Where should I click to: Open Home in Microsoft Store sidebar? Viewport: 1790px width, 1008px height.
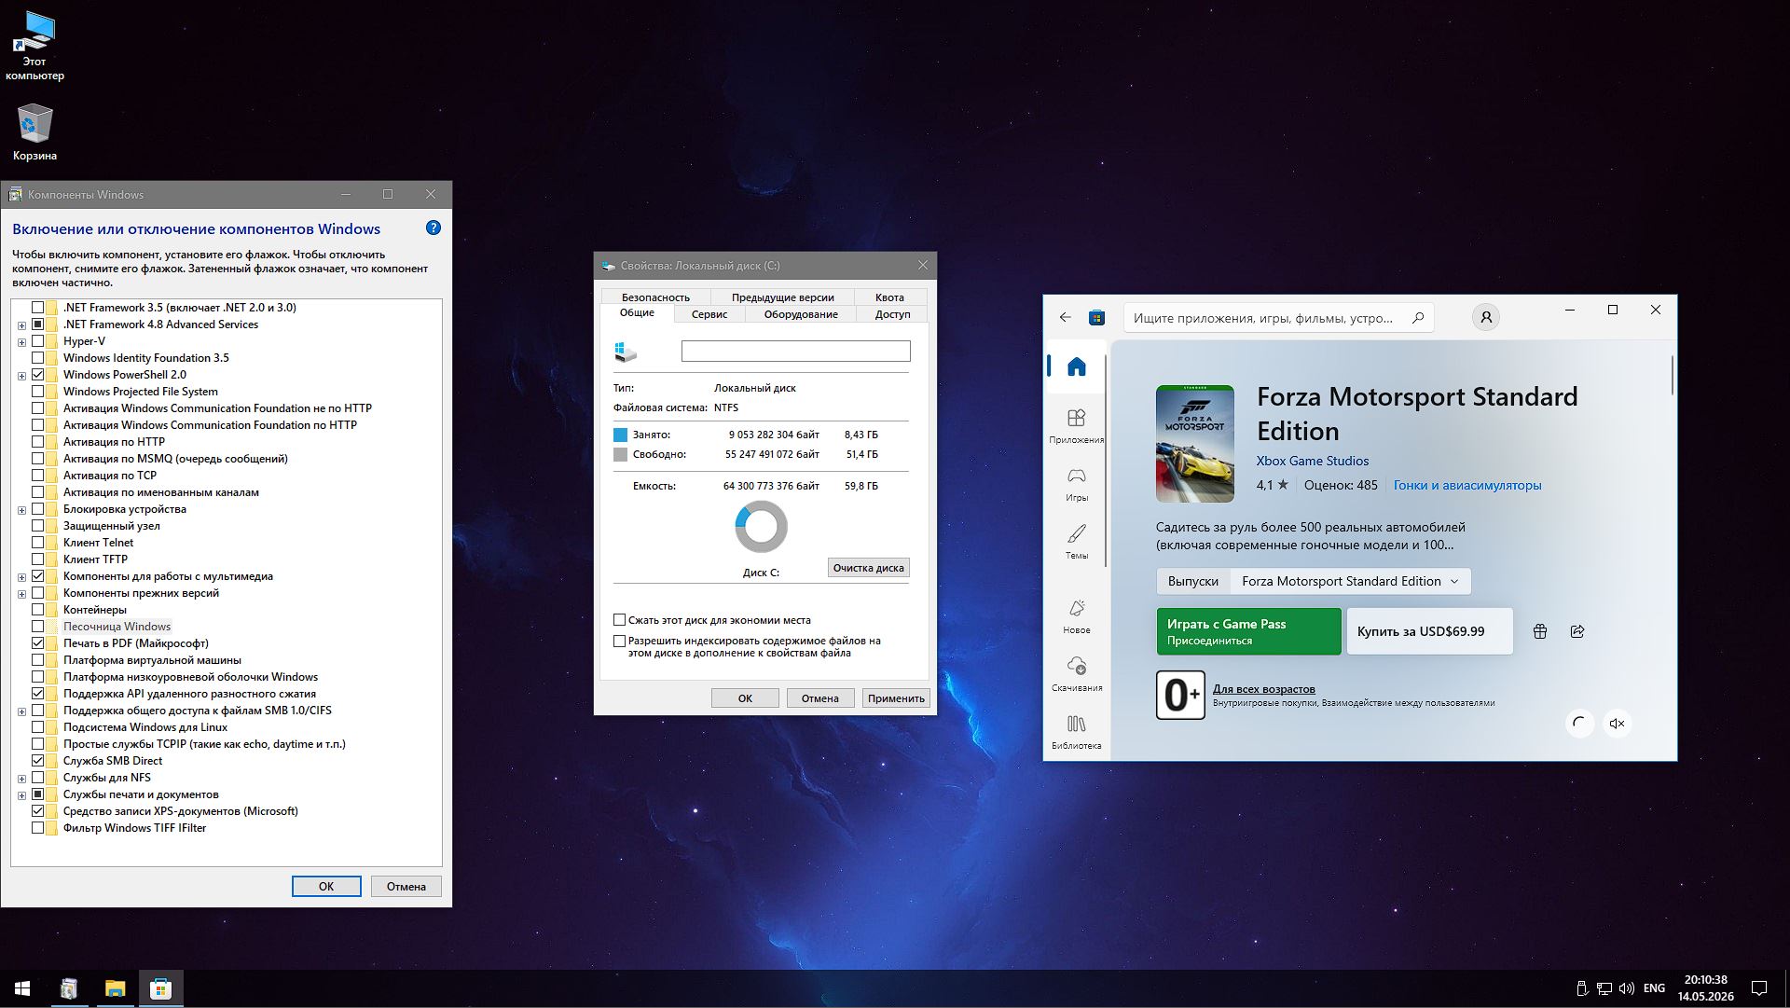point(1076,366)
